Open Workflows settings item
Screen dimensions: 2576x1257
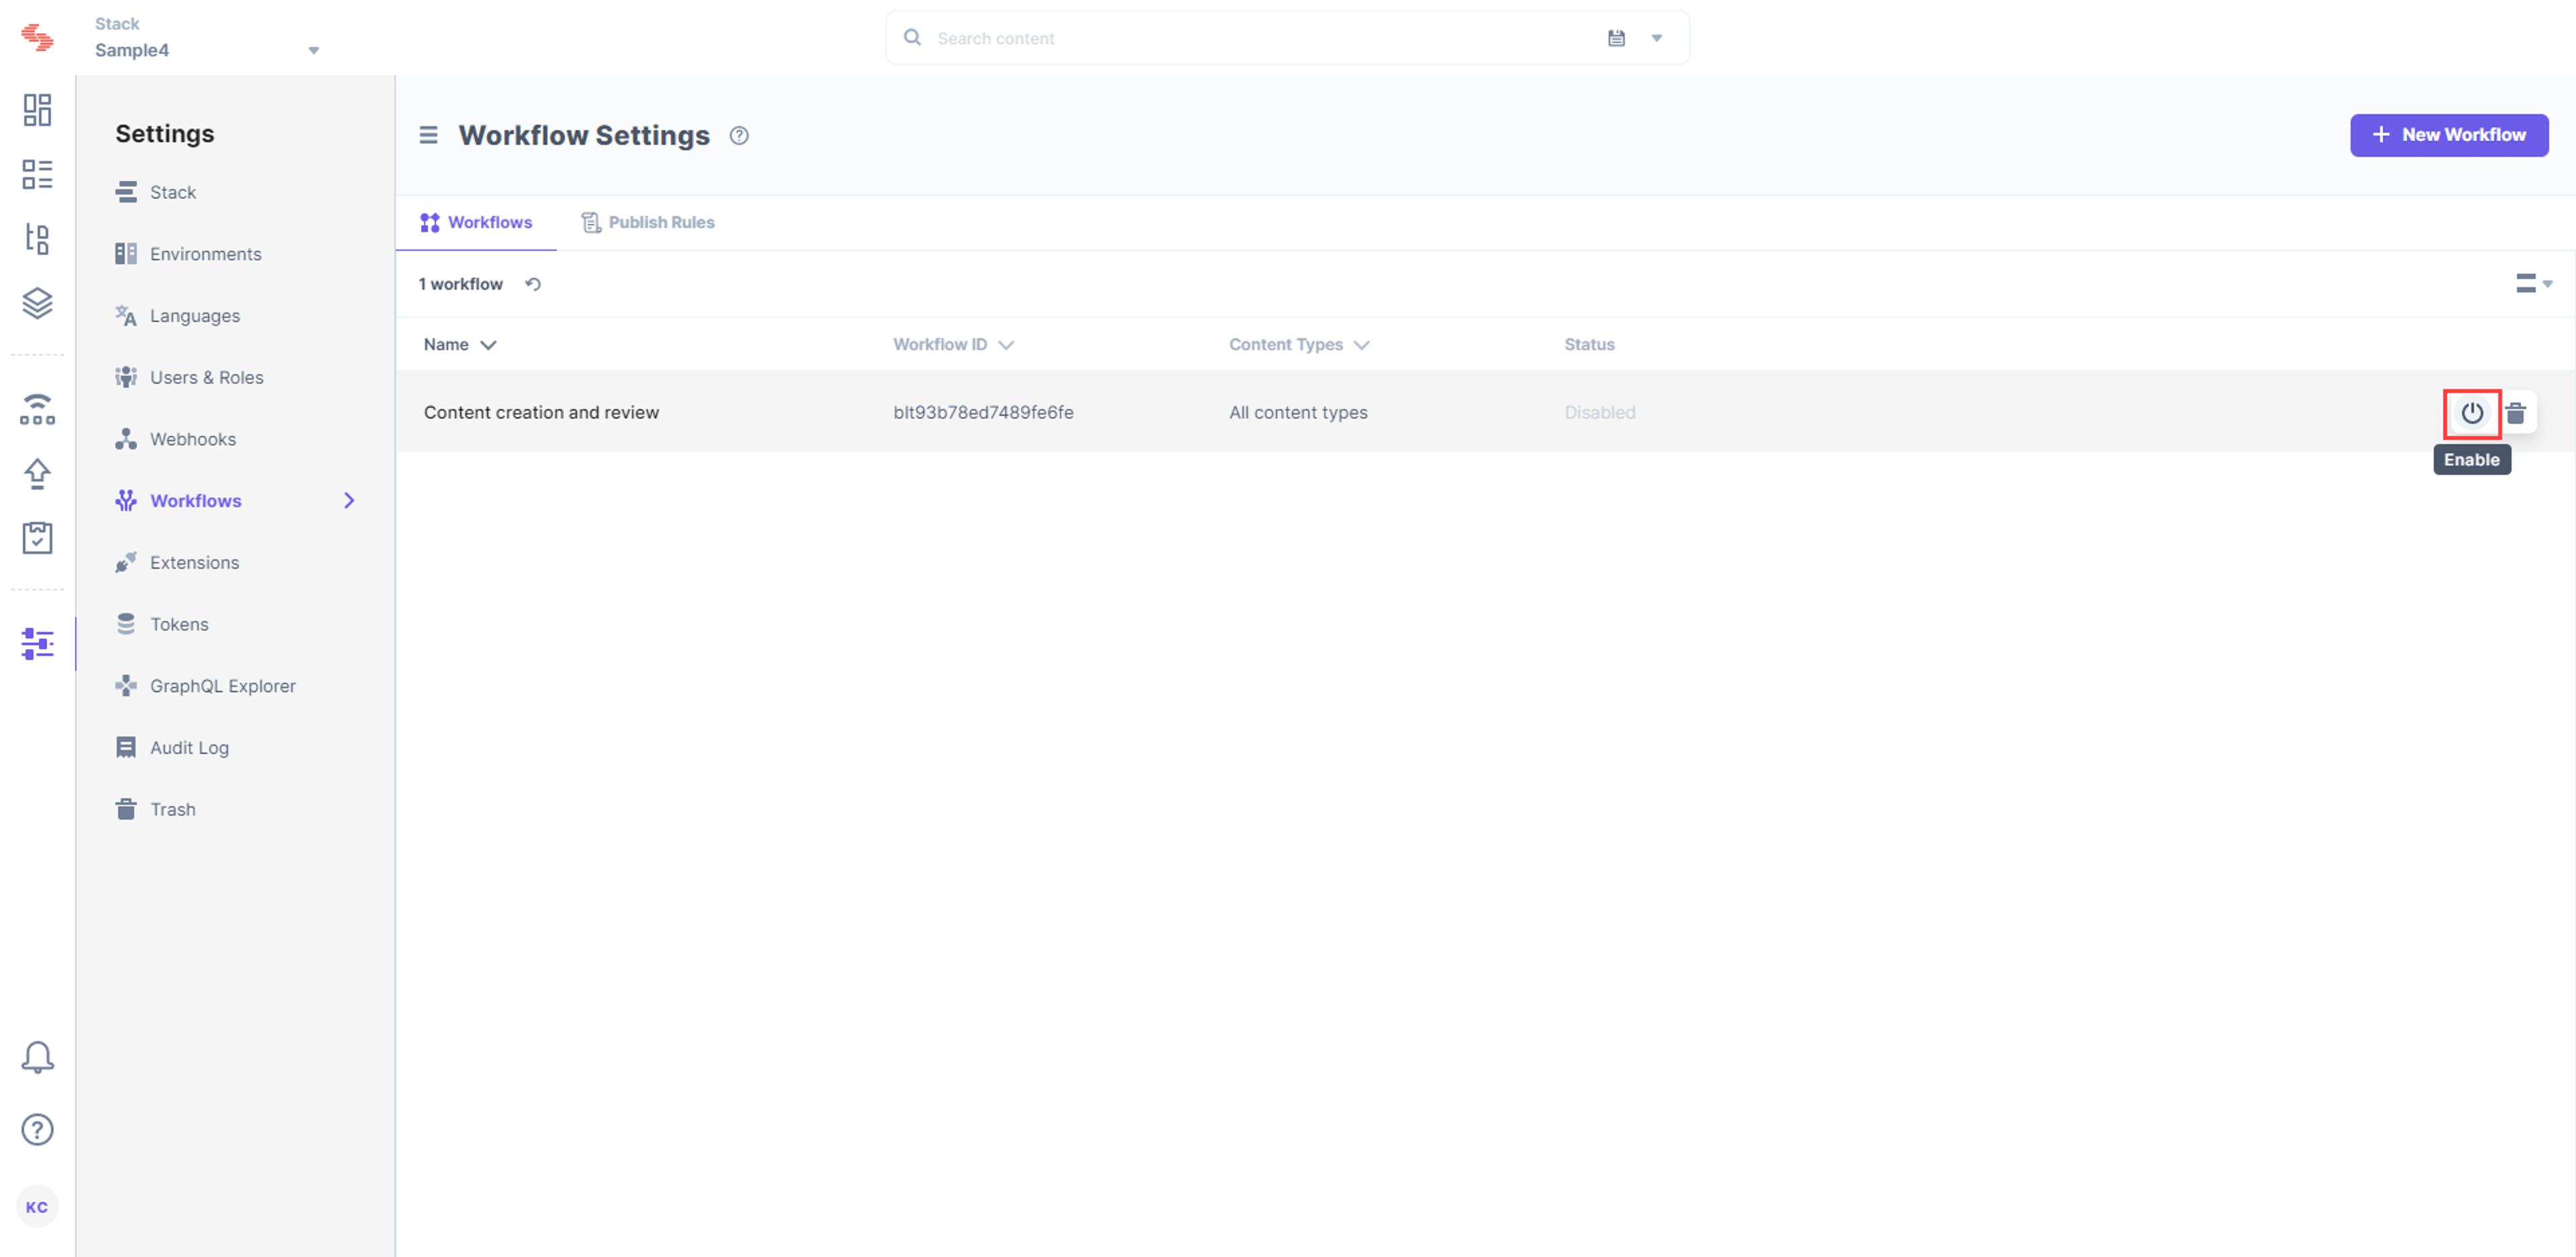pyautogui.click(x=178, y=500)
